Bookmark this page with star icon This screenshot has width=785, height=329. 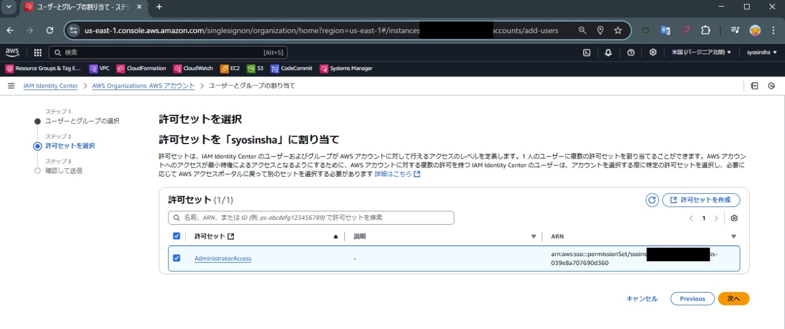[618, 30]
